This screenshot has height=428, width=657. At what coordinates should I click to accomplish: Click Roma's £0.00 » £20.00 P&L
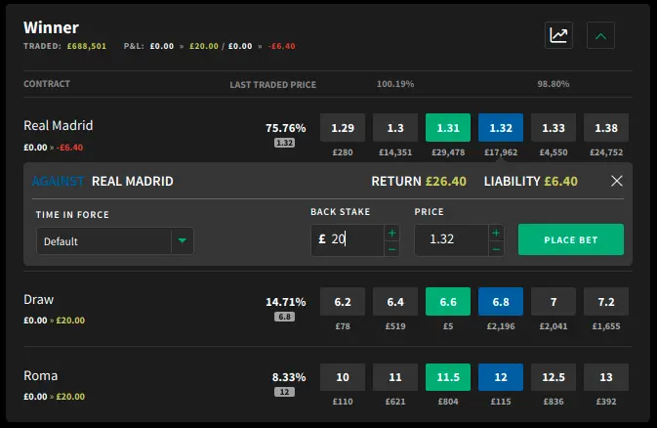tap(54, 397)
